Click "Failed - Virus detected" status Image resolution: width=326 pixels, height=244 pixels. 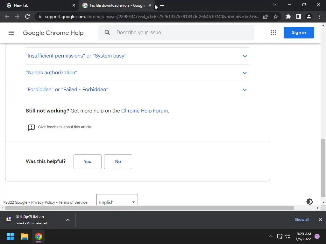[31, 223]
